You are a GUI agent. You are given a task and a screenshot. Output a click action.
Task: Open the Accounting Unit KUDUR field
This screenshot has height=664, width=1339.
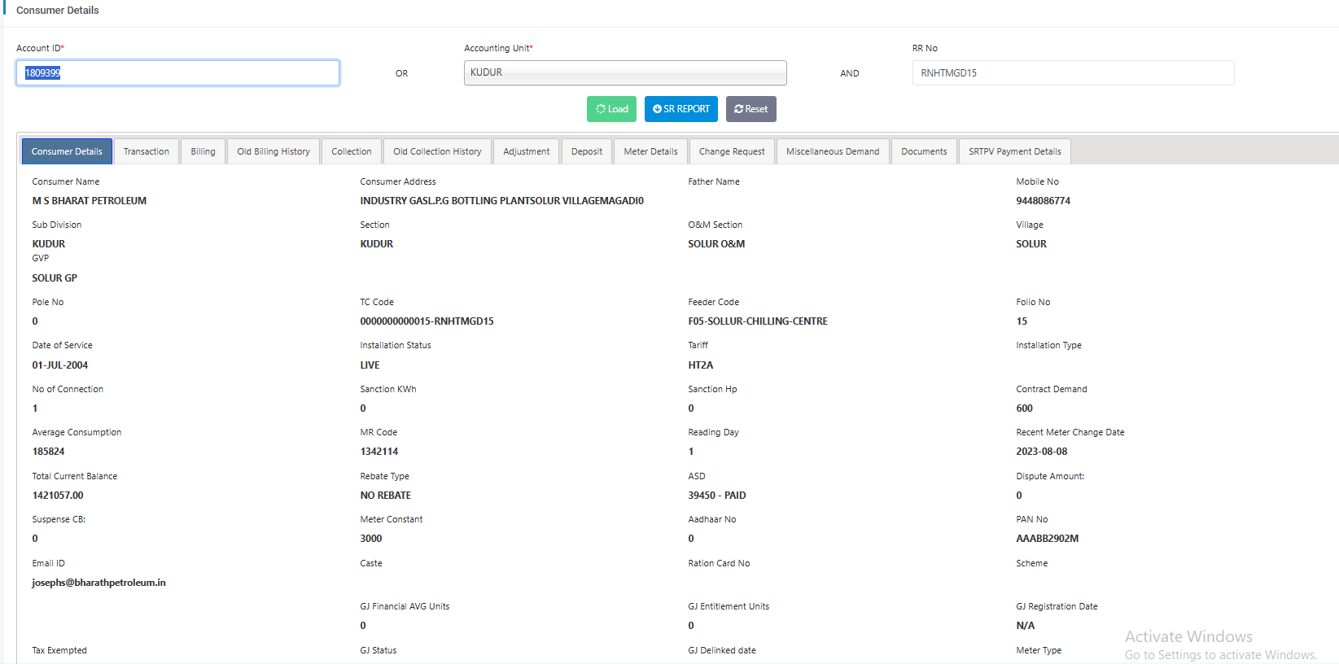coord(625,72)
